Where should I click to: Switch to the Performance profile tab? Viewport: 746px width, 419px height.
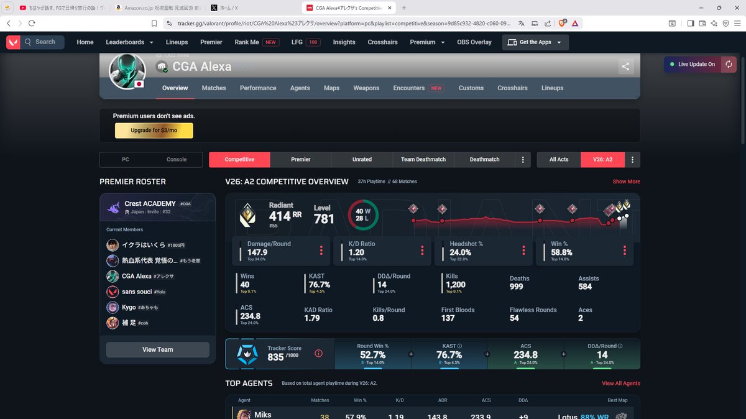(258, 88)
